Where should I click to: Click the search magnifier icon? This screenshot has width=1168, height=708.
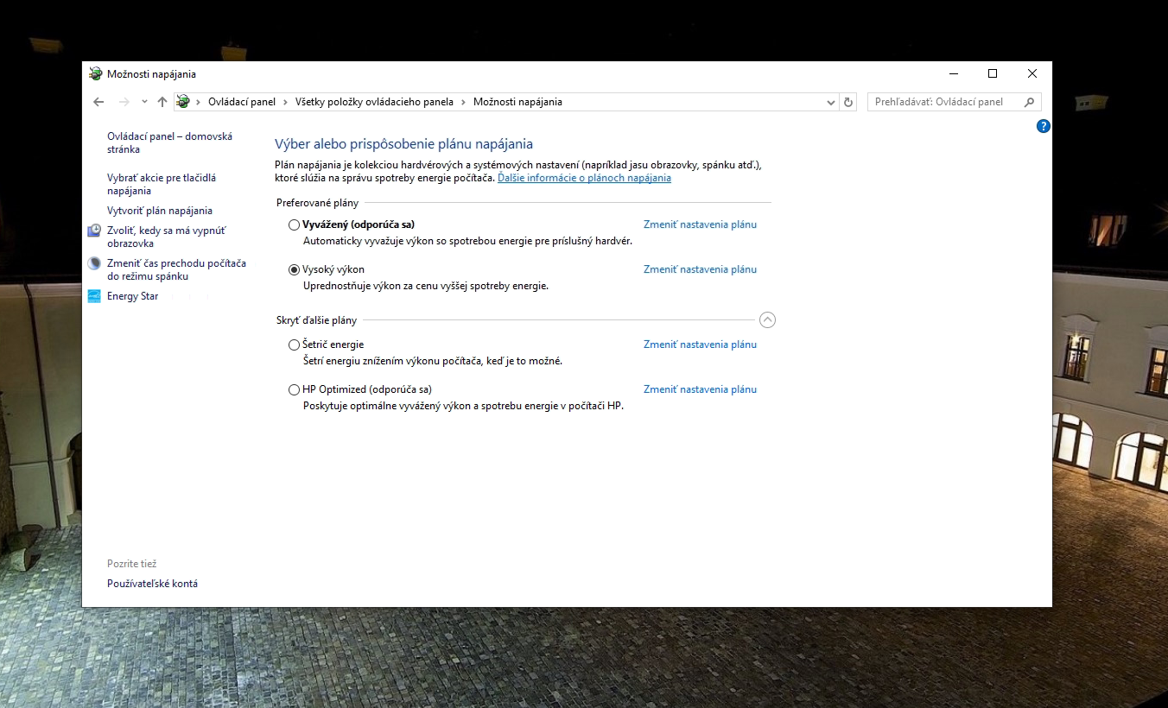click(x=1029, y=102)
